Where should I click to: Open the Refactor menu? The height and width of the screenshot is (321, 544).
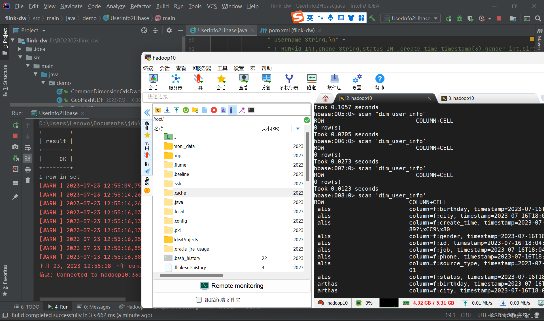click(141, 6)
